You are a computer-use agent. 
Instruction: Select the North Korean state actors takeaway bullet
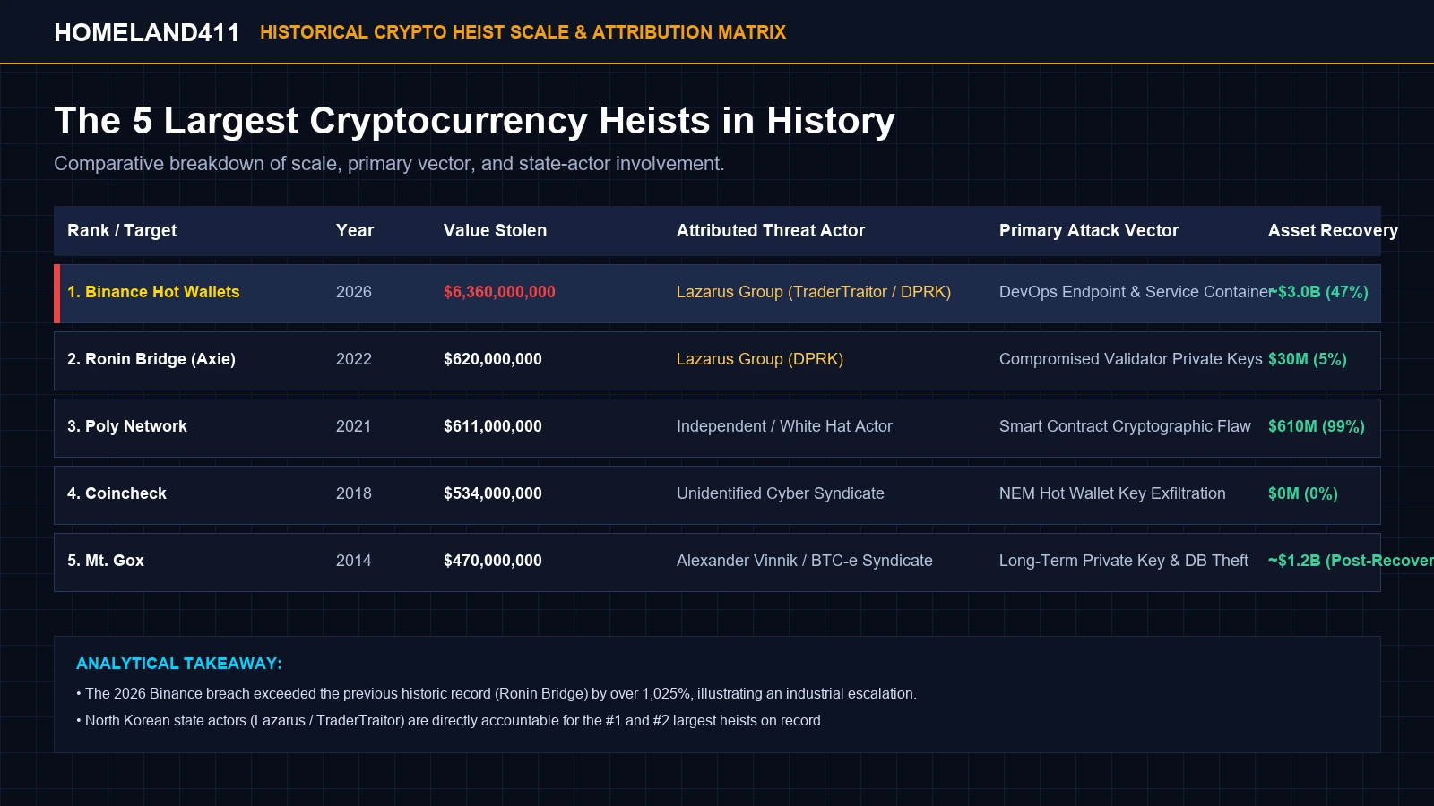(x=450, y=721)
